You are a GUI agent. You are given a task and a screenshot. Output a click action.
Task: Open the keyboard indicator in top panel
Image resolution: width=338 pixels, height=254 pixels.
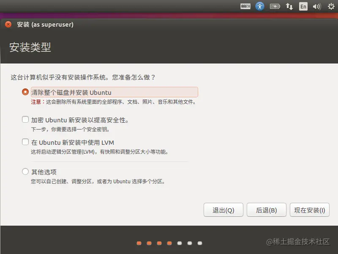[245, 6]
